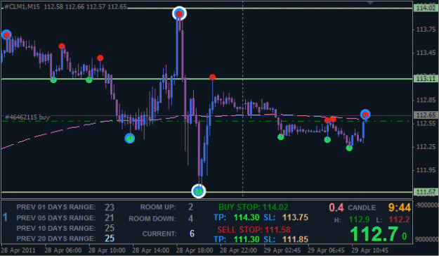The width and height of the screenshot is (439, 256).
Task: Click the stop-loss value 113.75 in the panel
Action: tap(296, 217)
